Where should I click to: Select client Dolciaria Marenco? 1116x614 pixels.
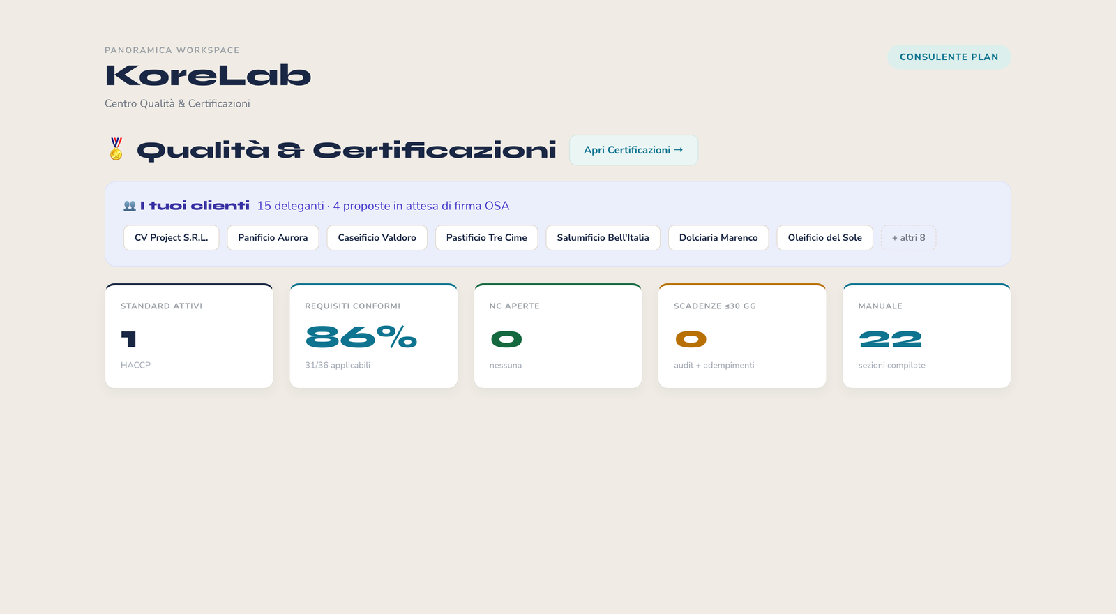pos(718,238)
